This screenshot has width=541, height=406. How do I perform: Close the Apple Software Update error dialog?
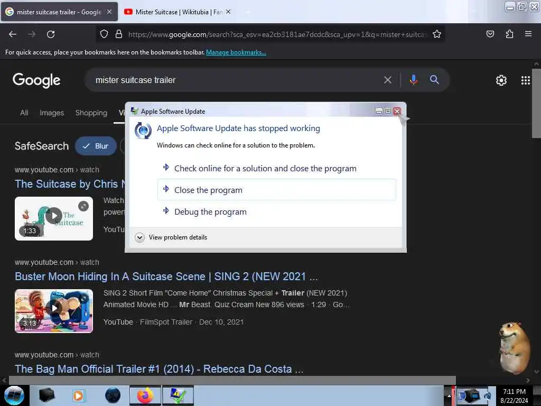click(397, 111)
